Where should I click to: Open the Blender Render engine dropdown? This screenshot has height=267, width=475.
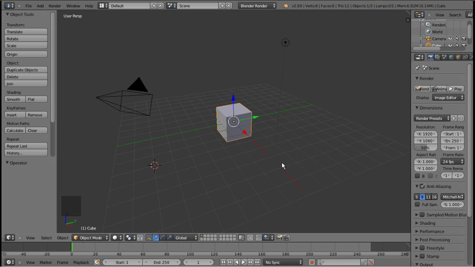[x=257, y=6]
